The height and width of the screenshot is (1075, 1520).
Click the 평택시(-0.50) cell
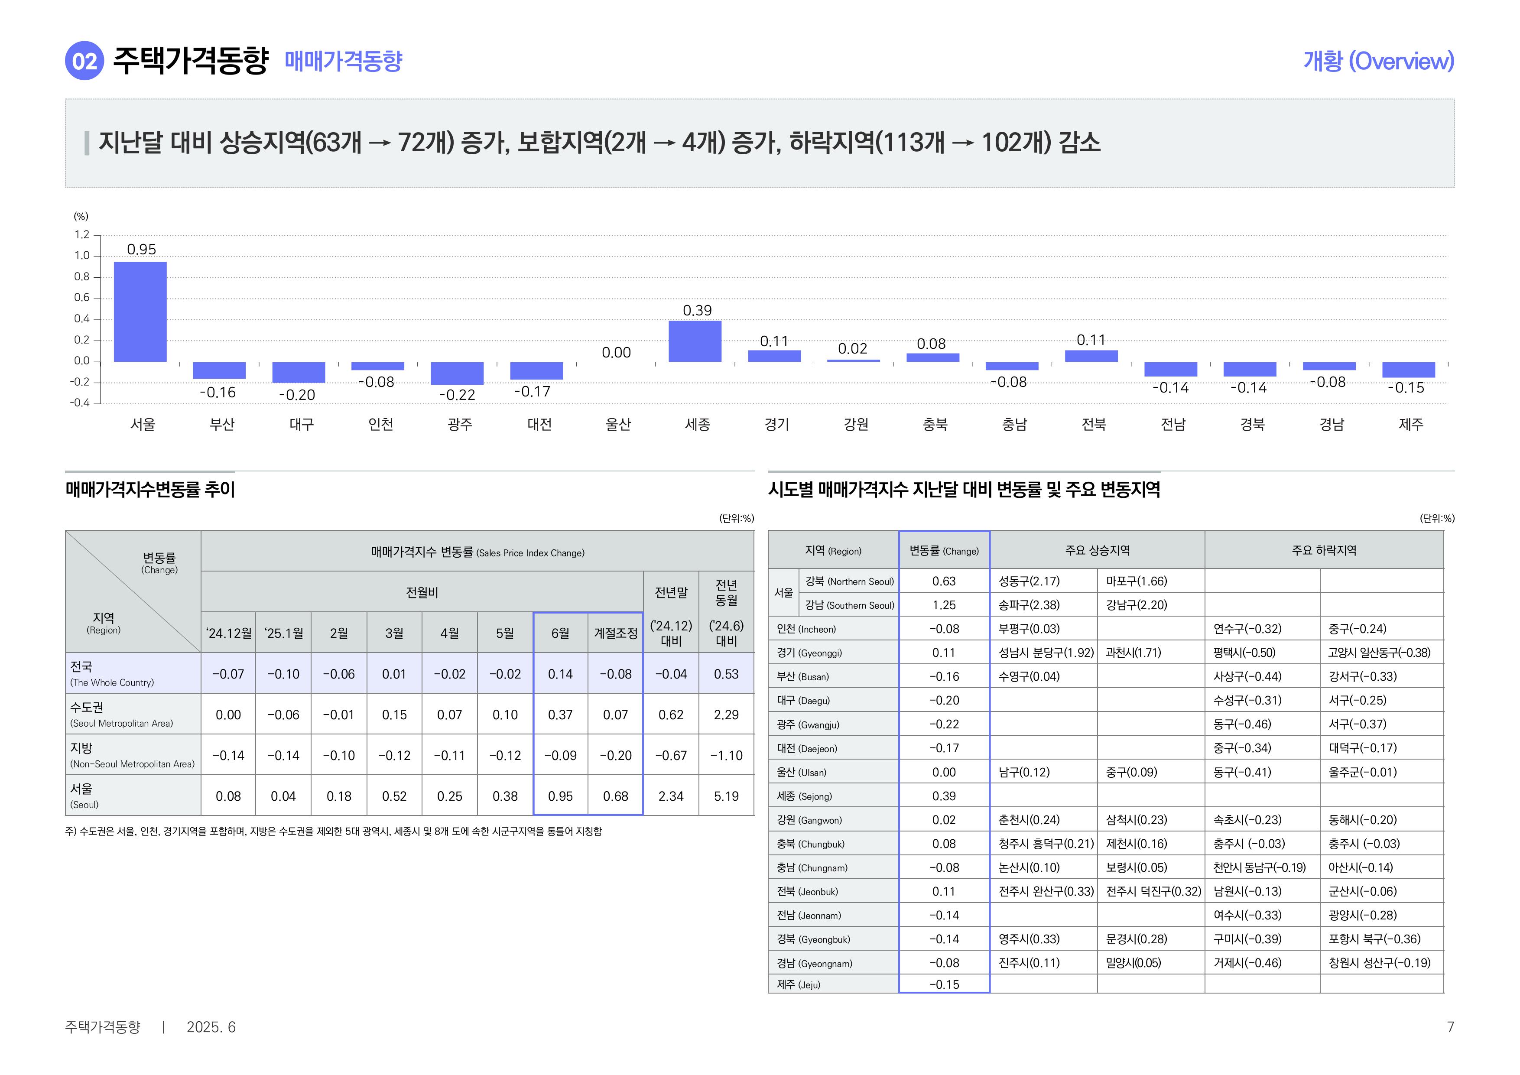pos(1244,653)
